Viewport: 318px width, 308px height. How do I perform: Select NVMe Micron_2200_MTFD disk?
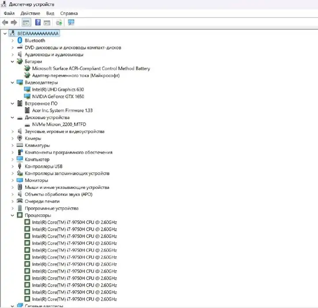click(x=59, y=124)
